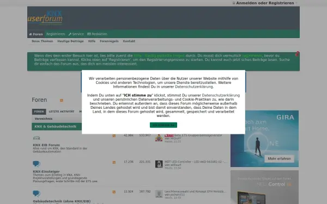The image size is (327, 204).
Task: Click avatar beside MDT LED Controller post
Action: pyautogui.click(x=159, y=164)
